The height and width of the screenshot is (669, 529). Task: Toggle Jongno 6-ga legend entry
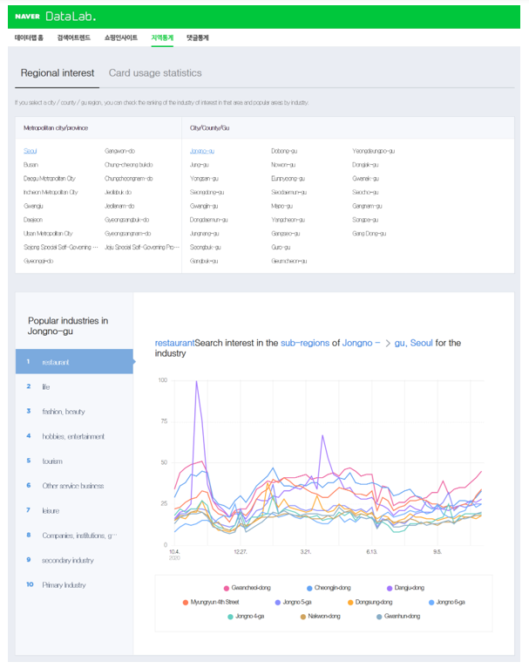pyautogui.click(x=447, y=603)
